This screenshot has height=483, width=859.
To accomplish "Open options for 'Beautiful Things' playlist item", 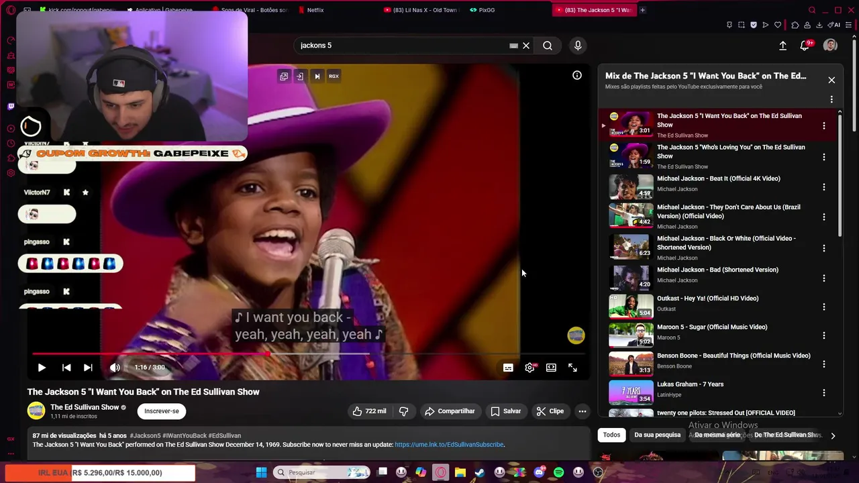I will coord(824,364).
